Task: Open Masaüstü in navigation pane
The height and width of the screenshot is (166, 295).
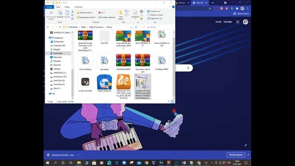Action: 58,57
